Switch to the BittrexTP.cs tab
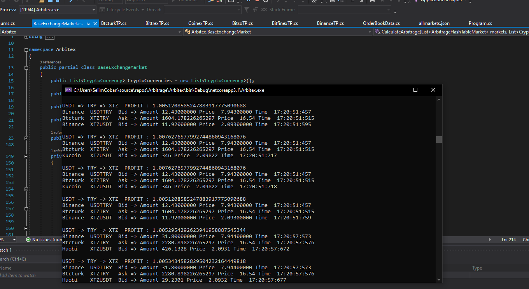The width and height of the screenshot is (529, 289). [157, 23]
